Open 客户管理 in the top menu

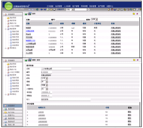pos(76,6)
